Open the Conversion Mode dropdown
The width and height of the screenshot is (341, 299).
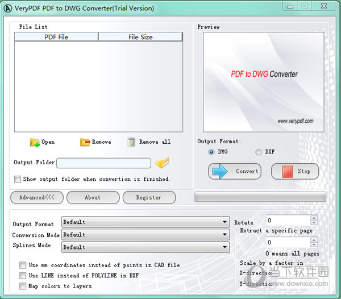(x=145, y=235)
